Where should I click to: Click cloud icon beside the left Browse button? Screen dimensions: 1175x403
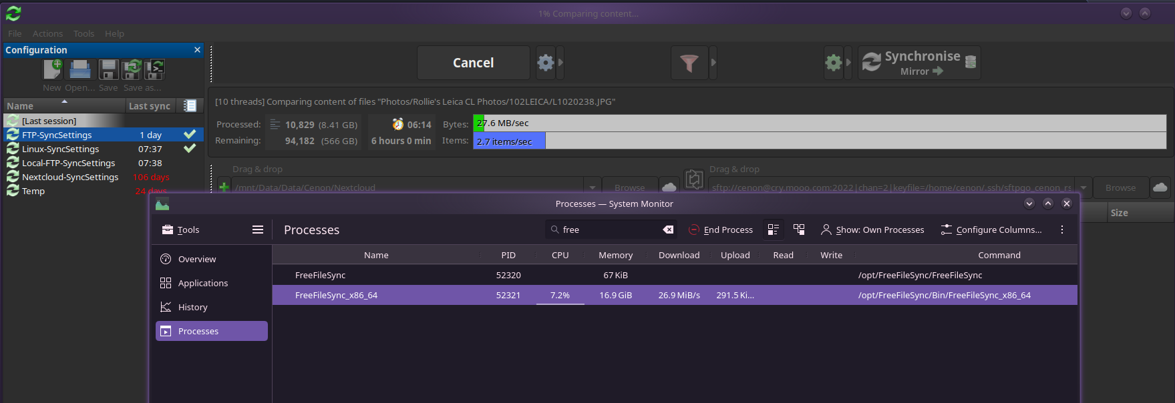[x=669, y=187]
